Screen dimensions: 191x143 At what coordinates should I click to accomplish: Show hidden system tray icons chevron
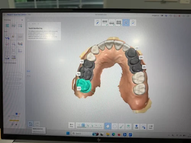(x=169, y=135)
